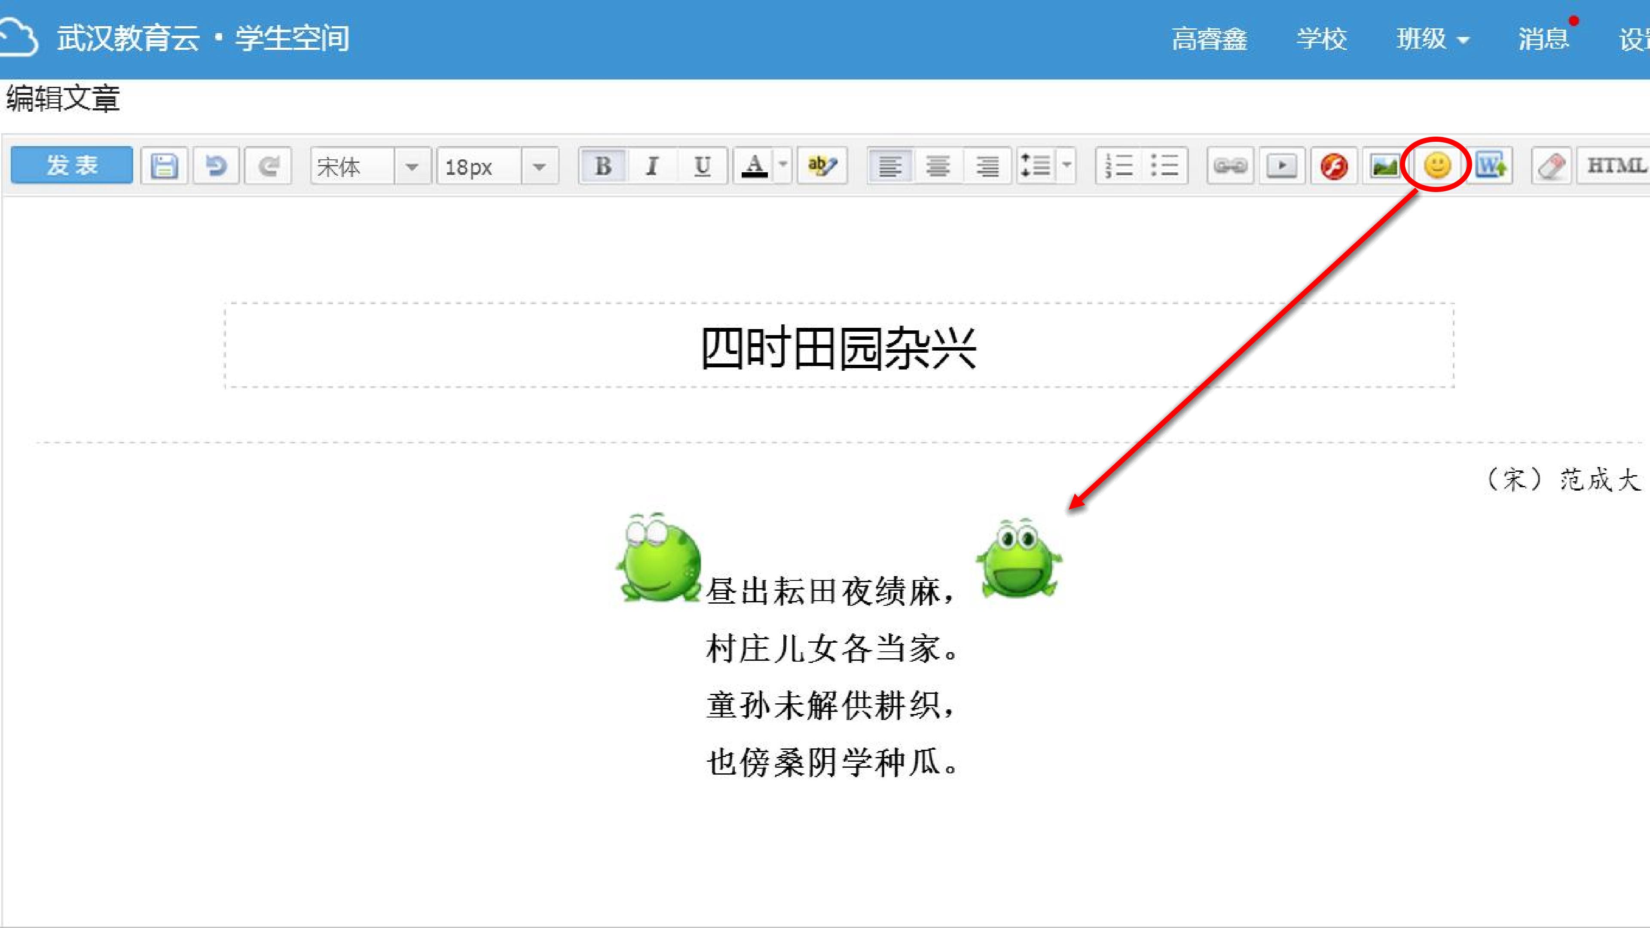The width and height of the screenshot is (1650, 928).
Task: Expand the line spacing dropdown arrow
Action: point(1066,165)
